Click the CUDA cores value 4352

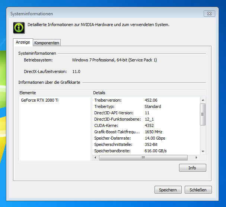coord(149,125)
